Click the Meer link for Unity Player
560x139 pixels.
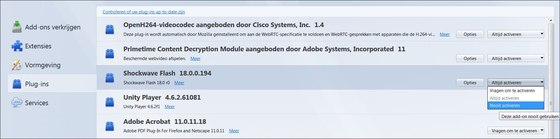pyautogui.click(x=170, y=107)
